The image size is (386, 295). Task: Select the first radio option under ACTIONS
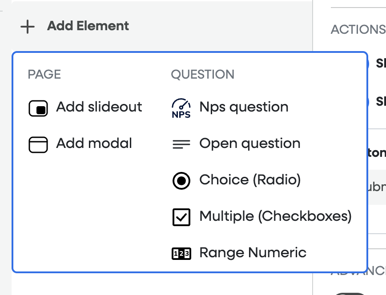click(369, 64)
